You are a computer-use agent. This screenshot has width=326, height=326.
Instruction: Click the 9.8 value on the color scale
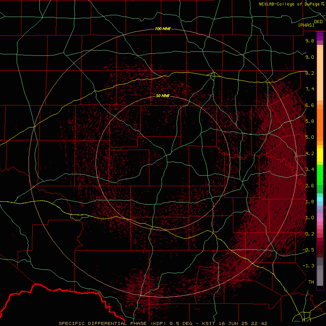[310, 41]
